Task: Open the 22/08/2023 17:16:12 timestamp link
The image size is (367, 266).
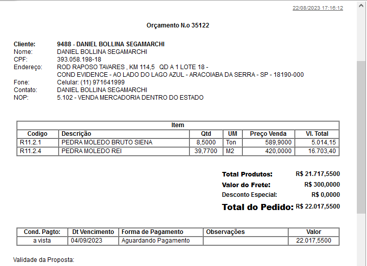Action: 318,8
